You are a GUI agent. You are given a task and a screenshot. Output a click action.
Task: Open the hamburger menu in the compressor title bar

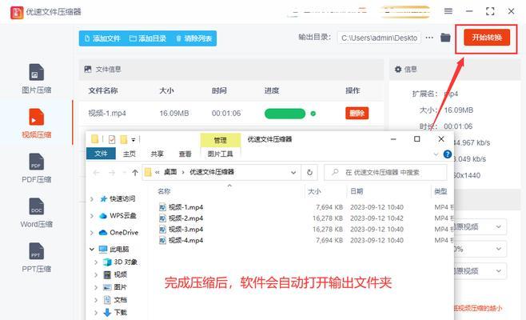pos(448,11)
